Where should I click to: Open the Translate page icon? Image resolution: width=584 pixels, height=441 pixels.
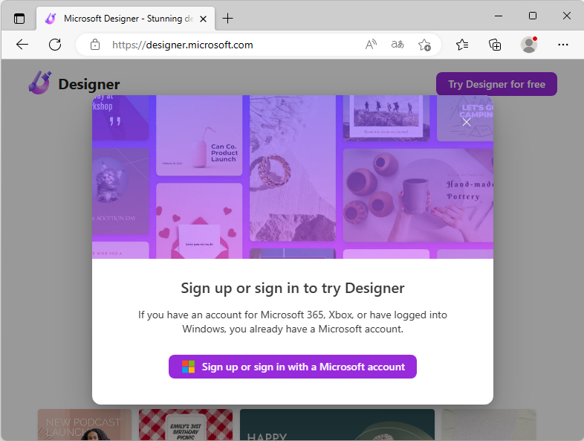click(x=398, y=45)
